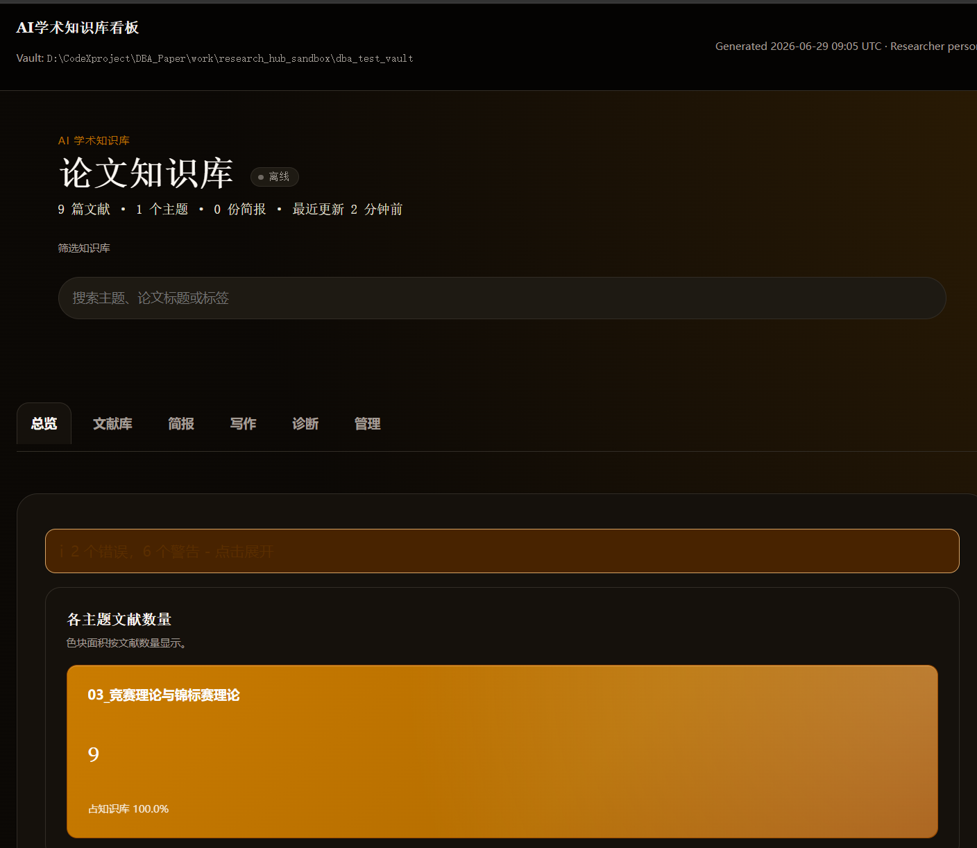Click the 最近更新 2 分钟前 text
The width and height of the screenshot is (977, 848).
click(x=347, y=209)
